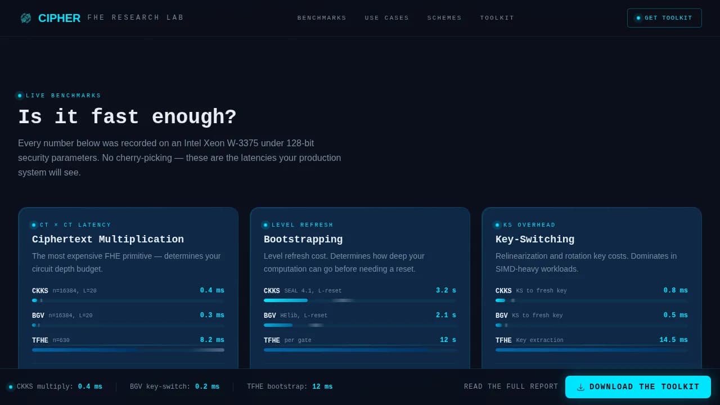Click the 'CKKS multiply: 0.4 ms' ticker entry
This screenshot has width=720, height=405.
60,387
